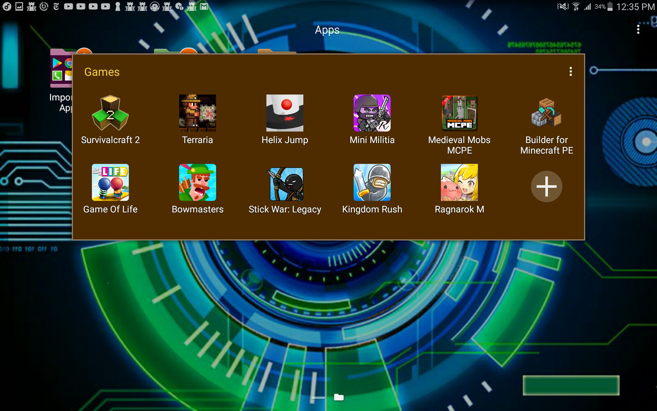Tap the music note notification icon
This screenshot has height=411, width=657.
coord(7,6)
